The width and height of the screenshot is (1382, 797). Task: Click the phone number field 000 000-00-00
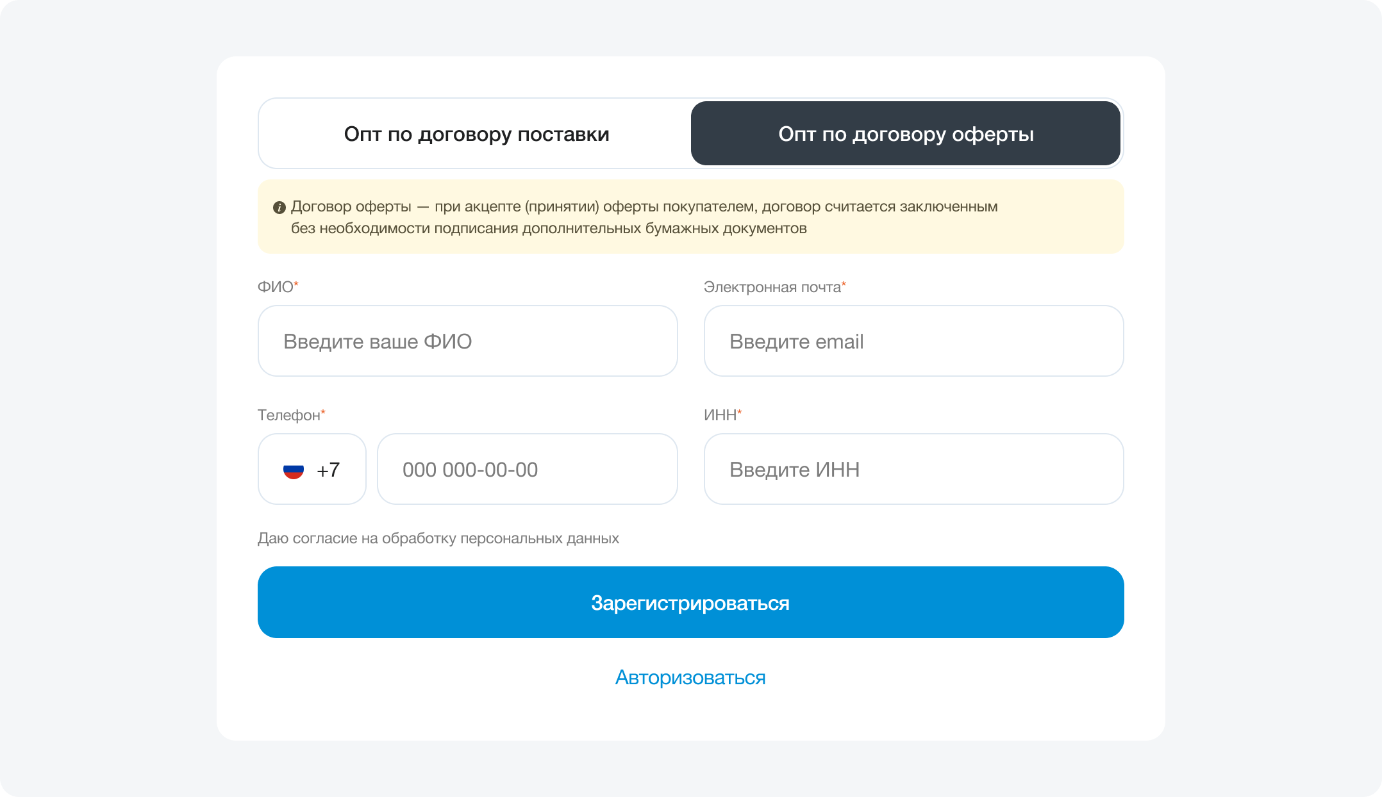(527, 469)
